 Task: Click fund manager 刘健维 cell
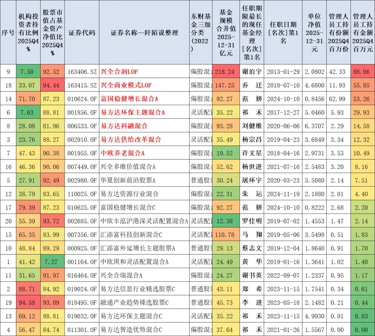tap(252, 126)
